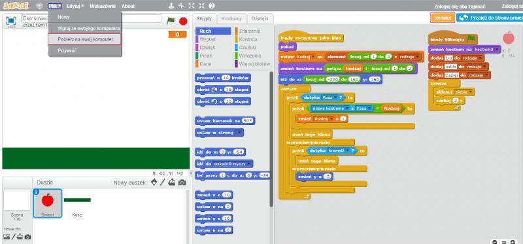Open the language globe menu
523x244 pixels.
point(39,6)
